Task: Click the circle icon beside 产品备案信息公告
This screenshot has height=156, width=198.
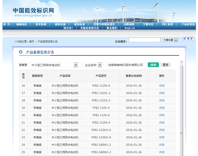Action: pos(21,52)
